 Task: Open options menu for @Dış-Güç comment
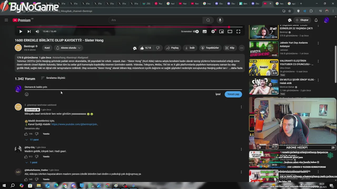241,149
